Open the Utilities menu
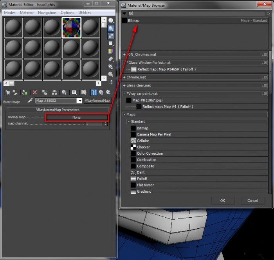274x260 pixels. pyautogui.click(x=85, y=13)
